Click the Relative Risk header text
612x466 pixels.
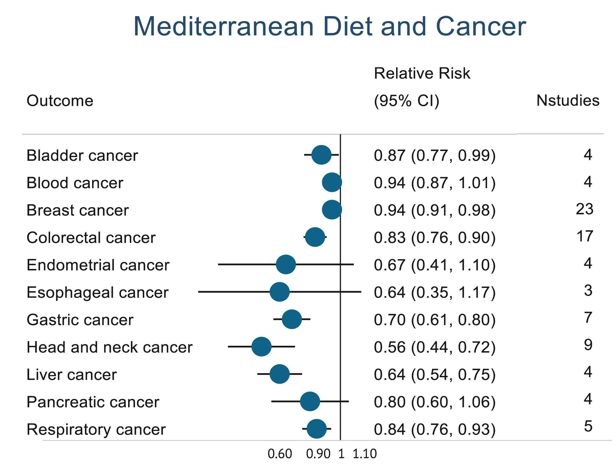pyautogui.click(x=422, y=73)
